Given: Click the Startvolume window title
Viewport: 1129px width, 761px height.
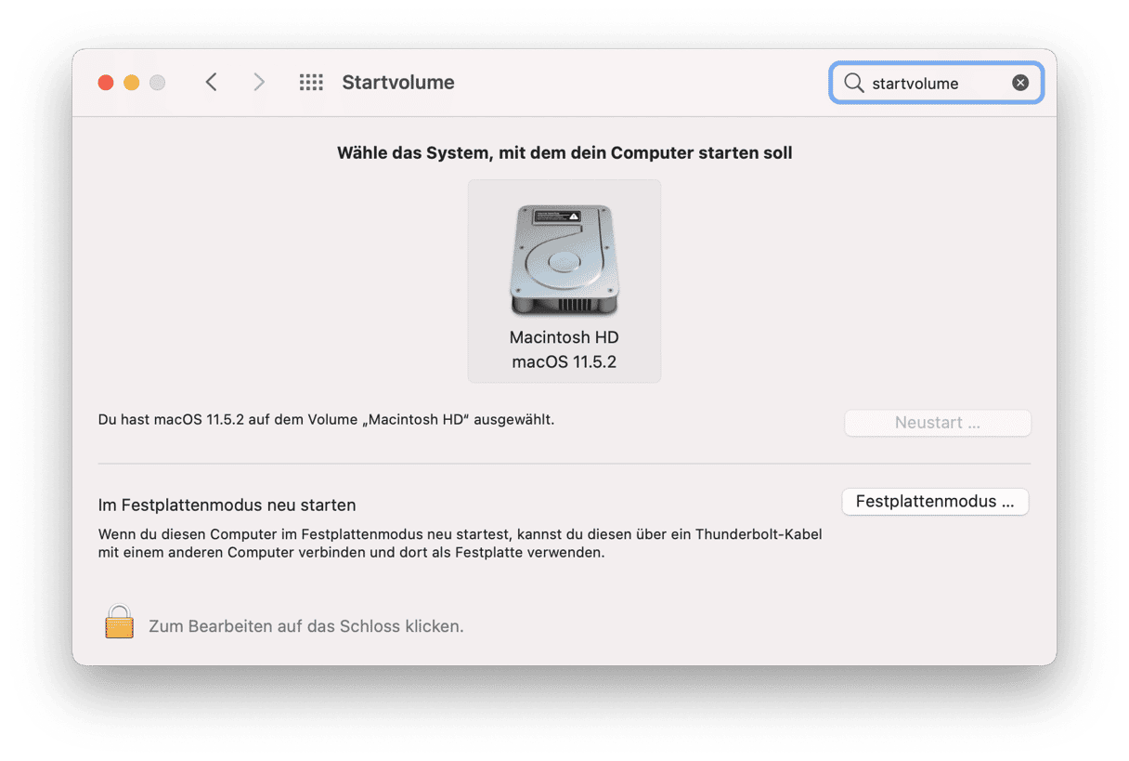Looking at the screenshot, I should point(398,83).
